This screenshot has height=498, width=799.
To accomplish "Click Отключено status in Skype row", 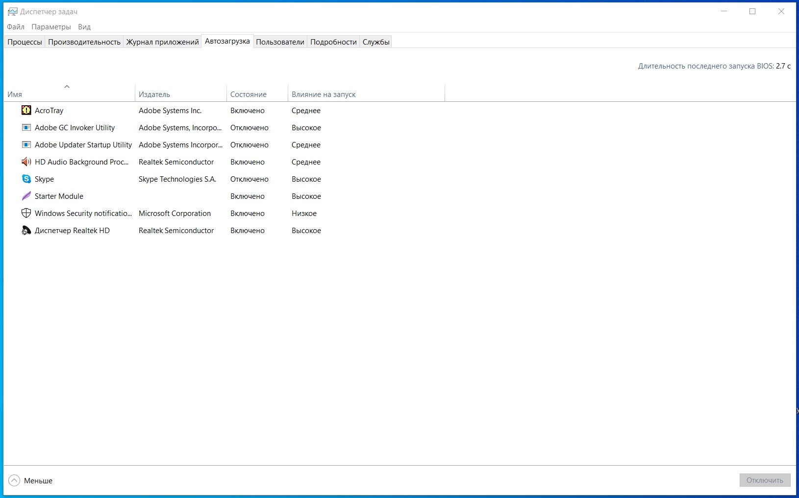I will pyautogui.click(x=250, y=179).
